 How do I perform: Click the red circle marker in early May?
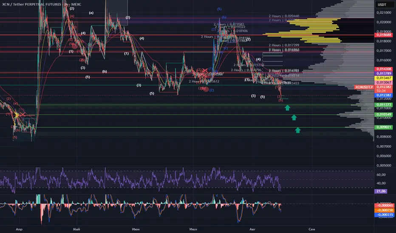74,46
